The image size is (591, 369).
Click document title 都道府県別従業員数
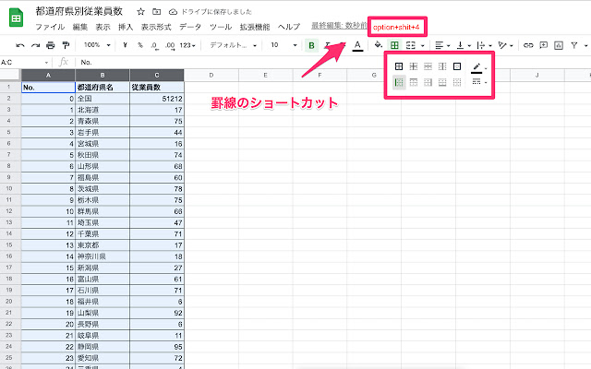click(x=79, y=11)
